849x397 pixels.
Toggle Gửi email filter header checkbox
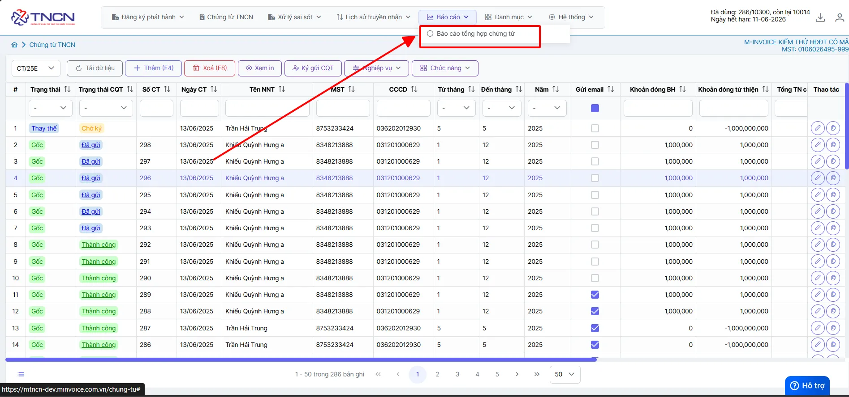point(595,108)
